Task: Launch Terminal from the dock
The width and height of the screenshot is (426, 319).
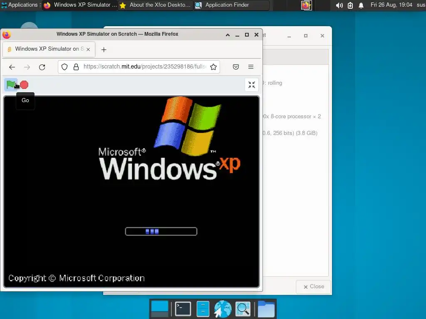Action: pos(183,309)
